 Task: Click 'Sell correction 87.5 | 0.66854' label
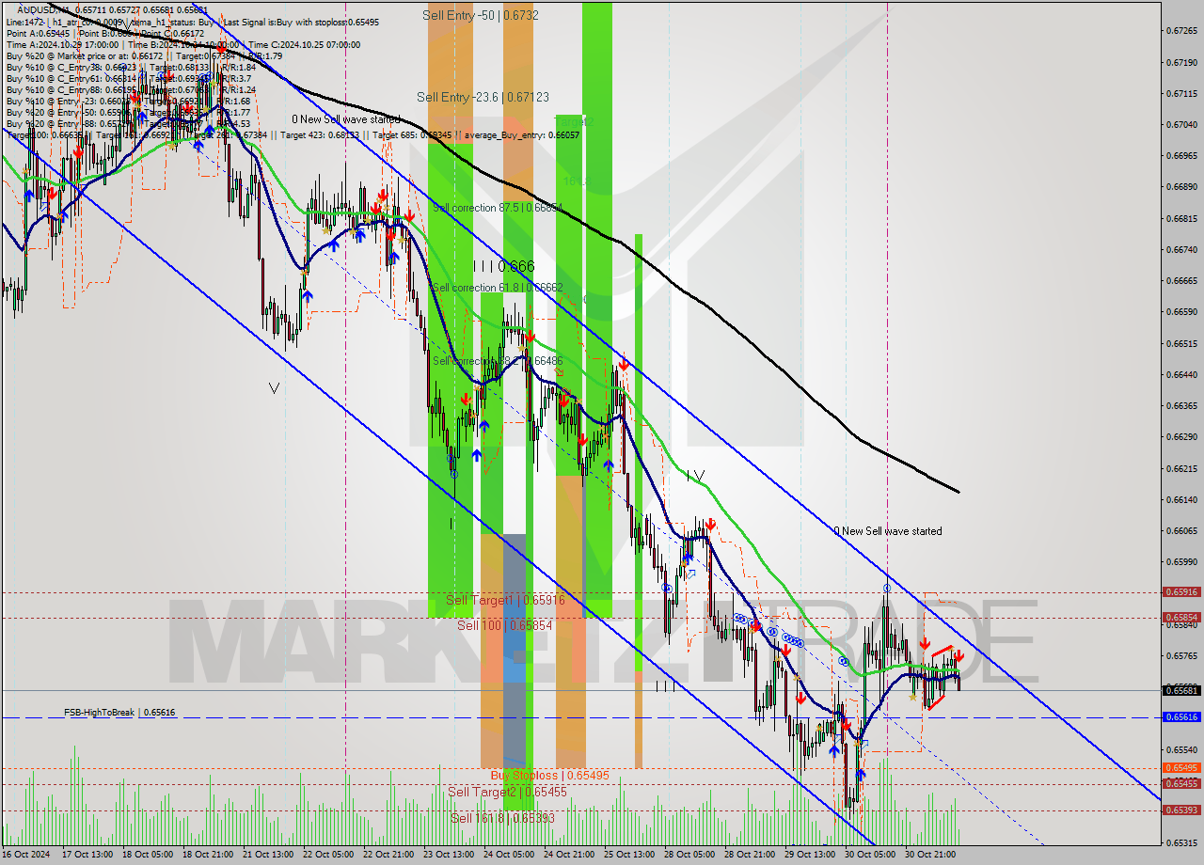point(498,207)
